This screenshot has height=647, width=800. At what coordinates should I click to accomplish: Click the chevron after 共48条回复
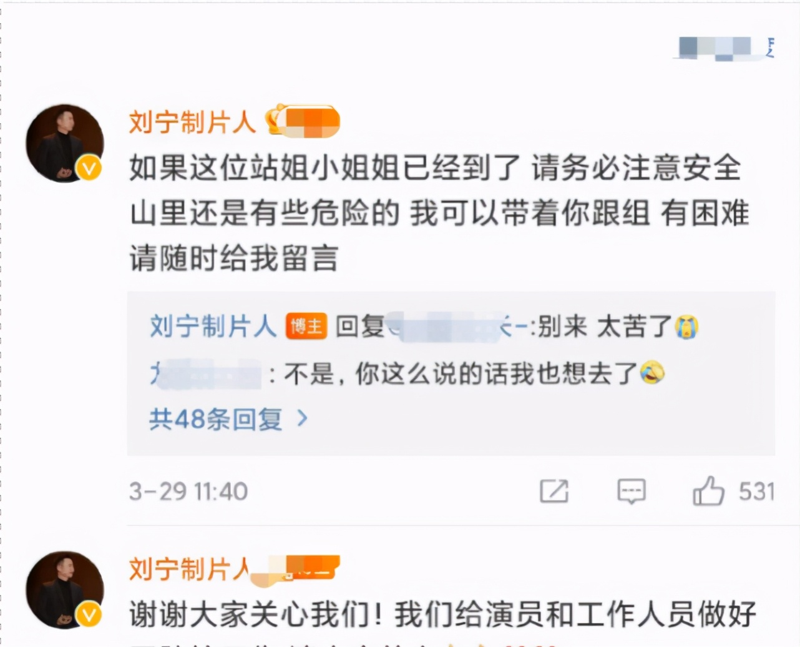pyautogui.click(x=303, y=418)
